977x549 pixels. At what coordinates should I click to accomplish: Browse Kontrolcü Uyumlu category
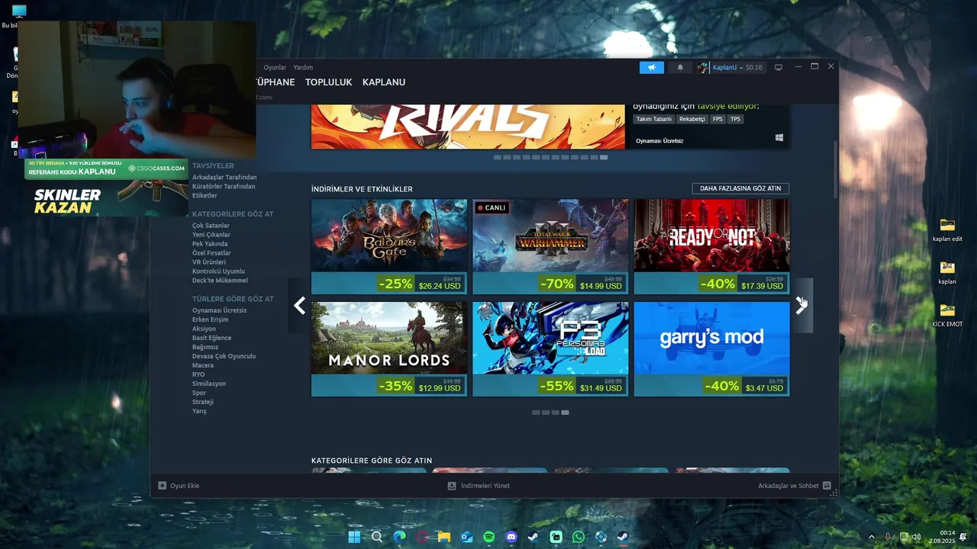[x=218, y=271]
